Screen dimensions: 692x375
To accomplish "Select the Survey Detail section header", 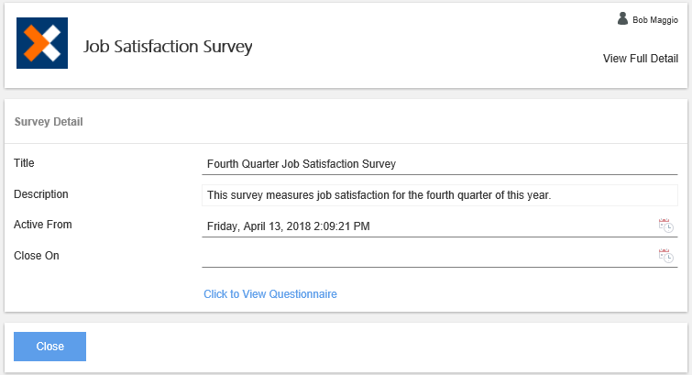I will [x=50, y=121].
